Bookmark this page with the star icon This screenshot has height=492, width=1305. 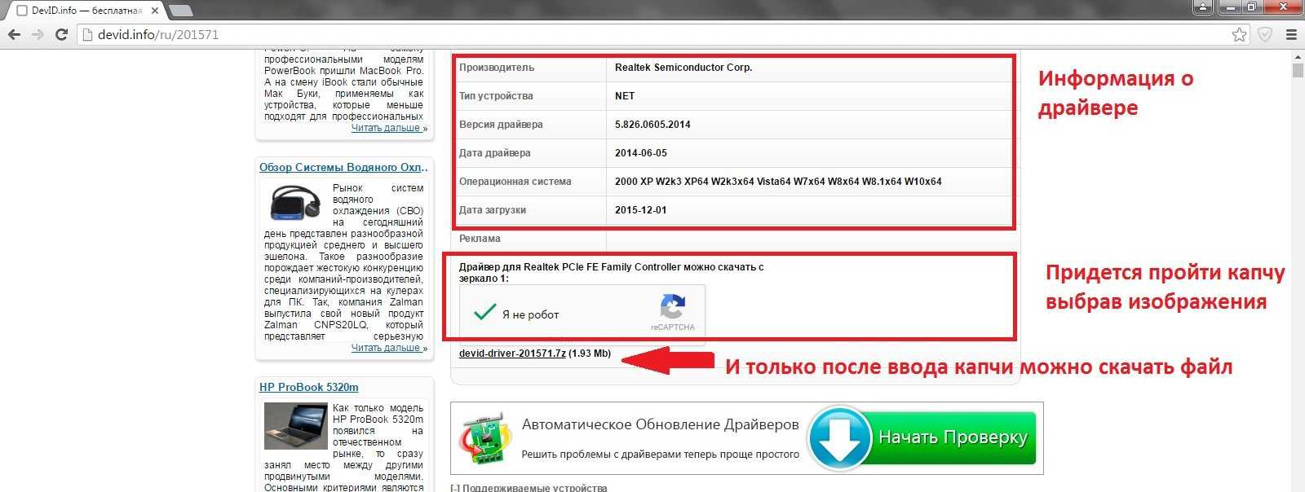point(1239,34)
